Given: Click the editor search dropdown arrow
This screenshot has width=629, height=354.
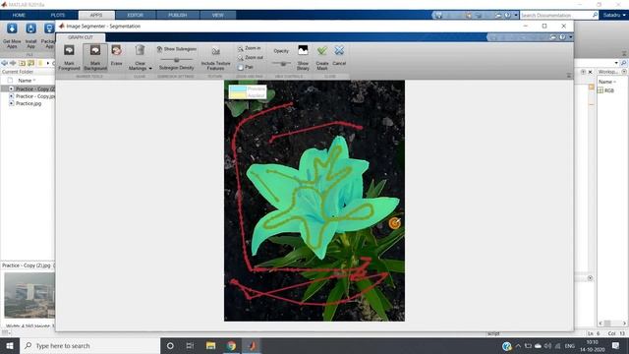Looking at the screenshot, I should [x=616, y=63].
